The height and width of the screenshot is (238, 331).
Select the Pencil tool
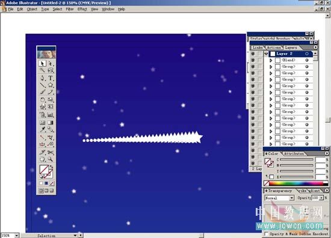coord(51,92)
